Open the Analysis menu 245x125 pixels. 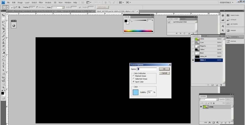point(48,3)
